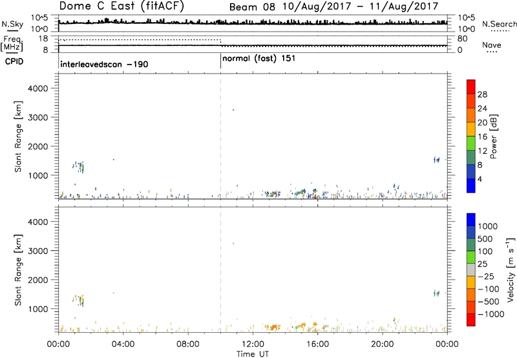Click the 'Power [dB]' colorbar title

[493, 136]
